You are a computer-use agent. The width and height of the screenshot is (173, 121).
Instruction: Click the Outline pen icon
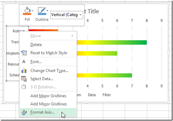click(x=42, y=10)
